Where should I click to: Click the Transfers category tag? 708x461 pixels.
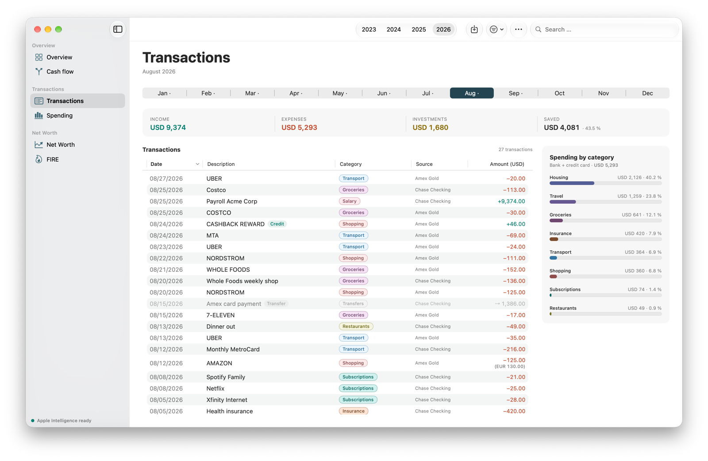[353, 304]
